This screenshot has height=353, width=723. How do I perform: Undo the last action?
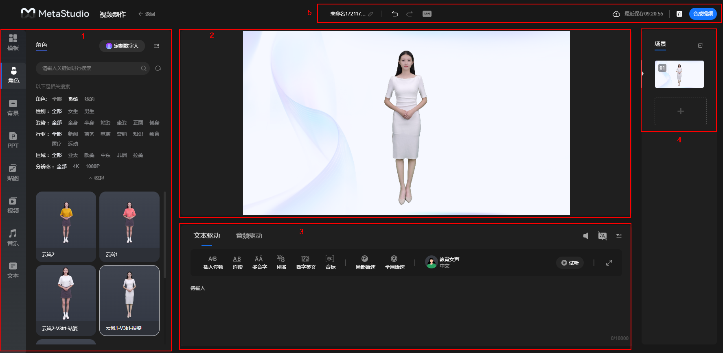point(395,14)
